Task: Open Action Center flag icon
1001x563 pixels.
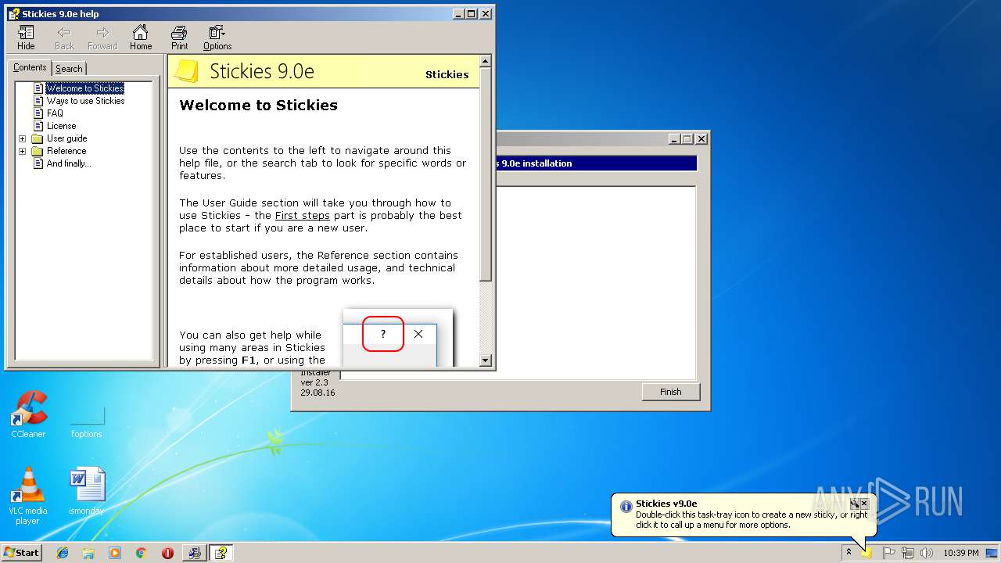Action: [889, 553]
